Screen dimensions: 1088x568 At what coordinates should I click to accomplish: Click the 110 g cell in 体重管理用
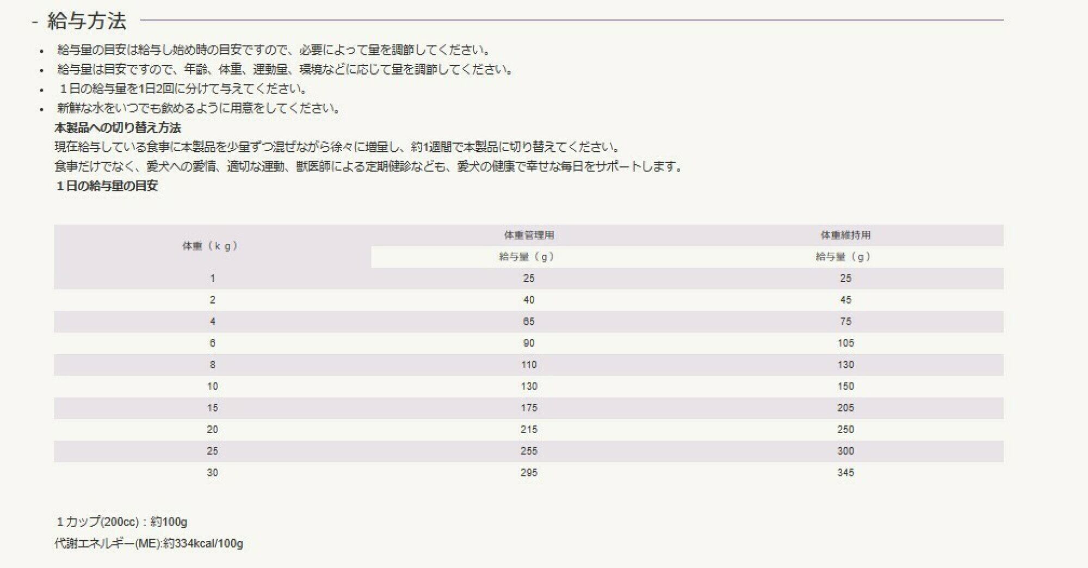529,365
